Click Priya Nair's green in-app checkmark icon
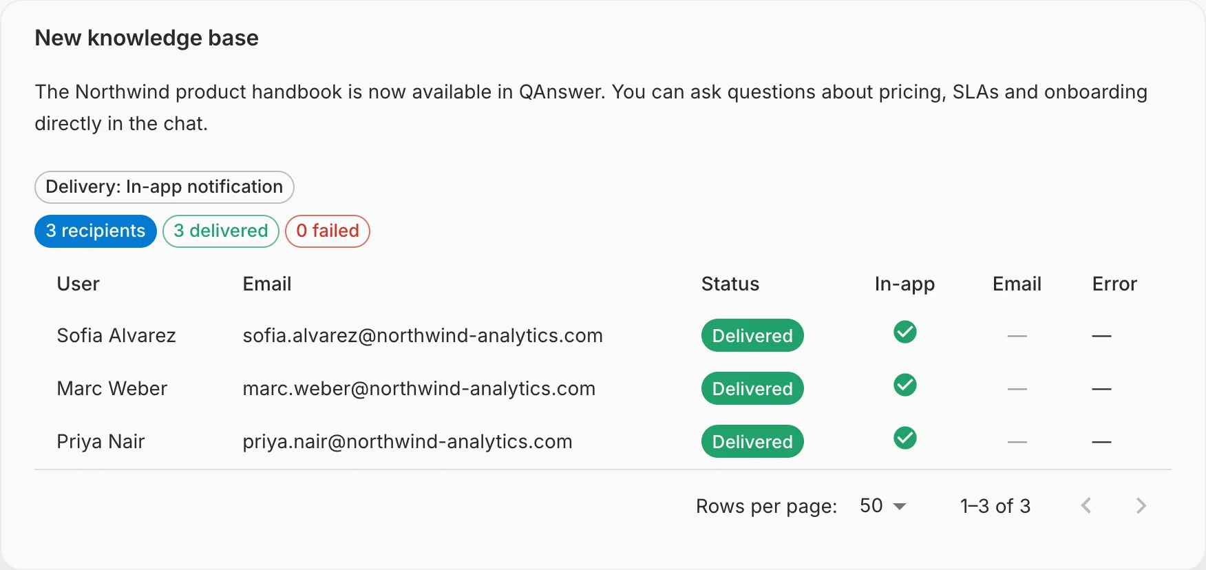 pos(904,438)
